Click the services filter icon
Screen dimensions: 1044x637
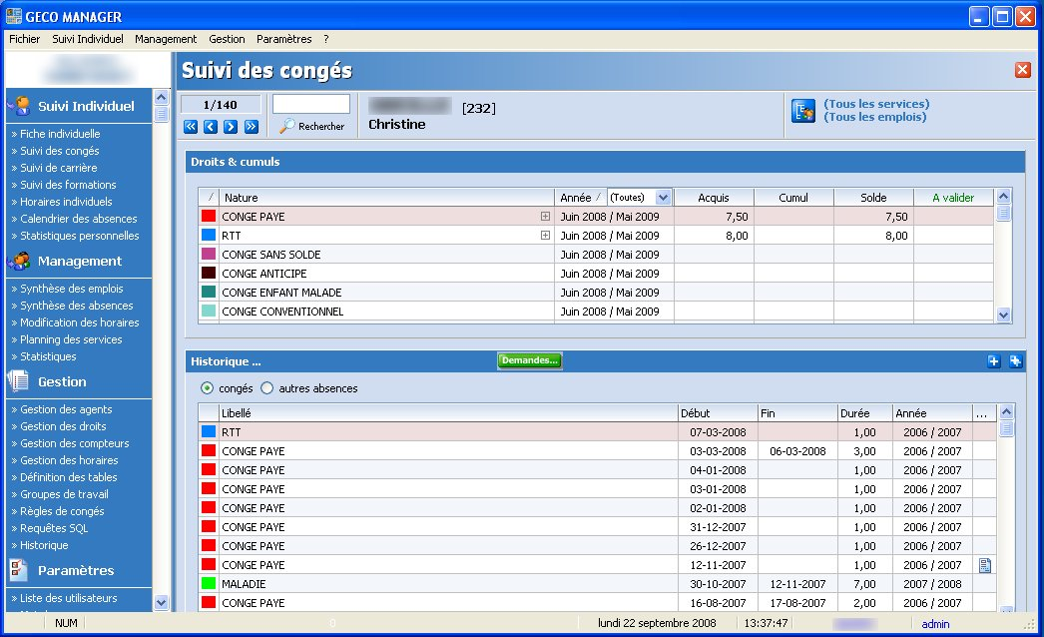coord(803,111)
